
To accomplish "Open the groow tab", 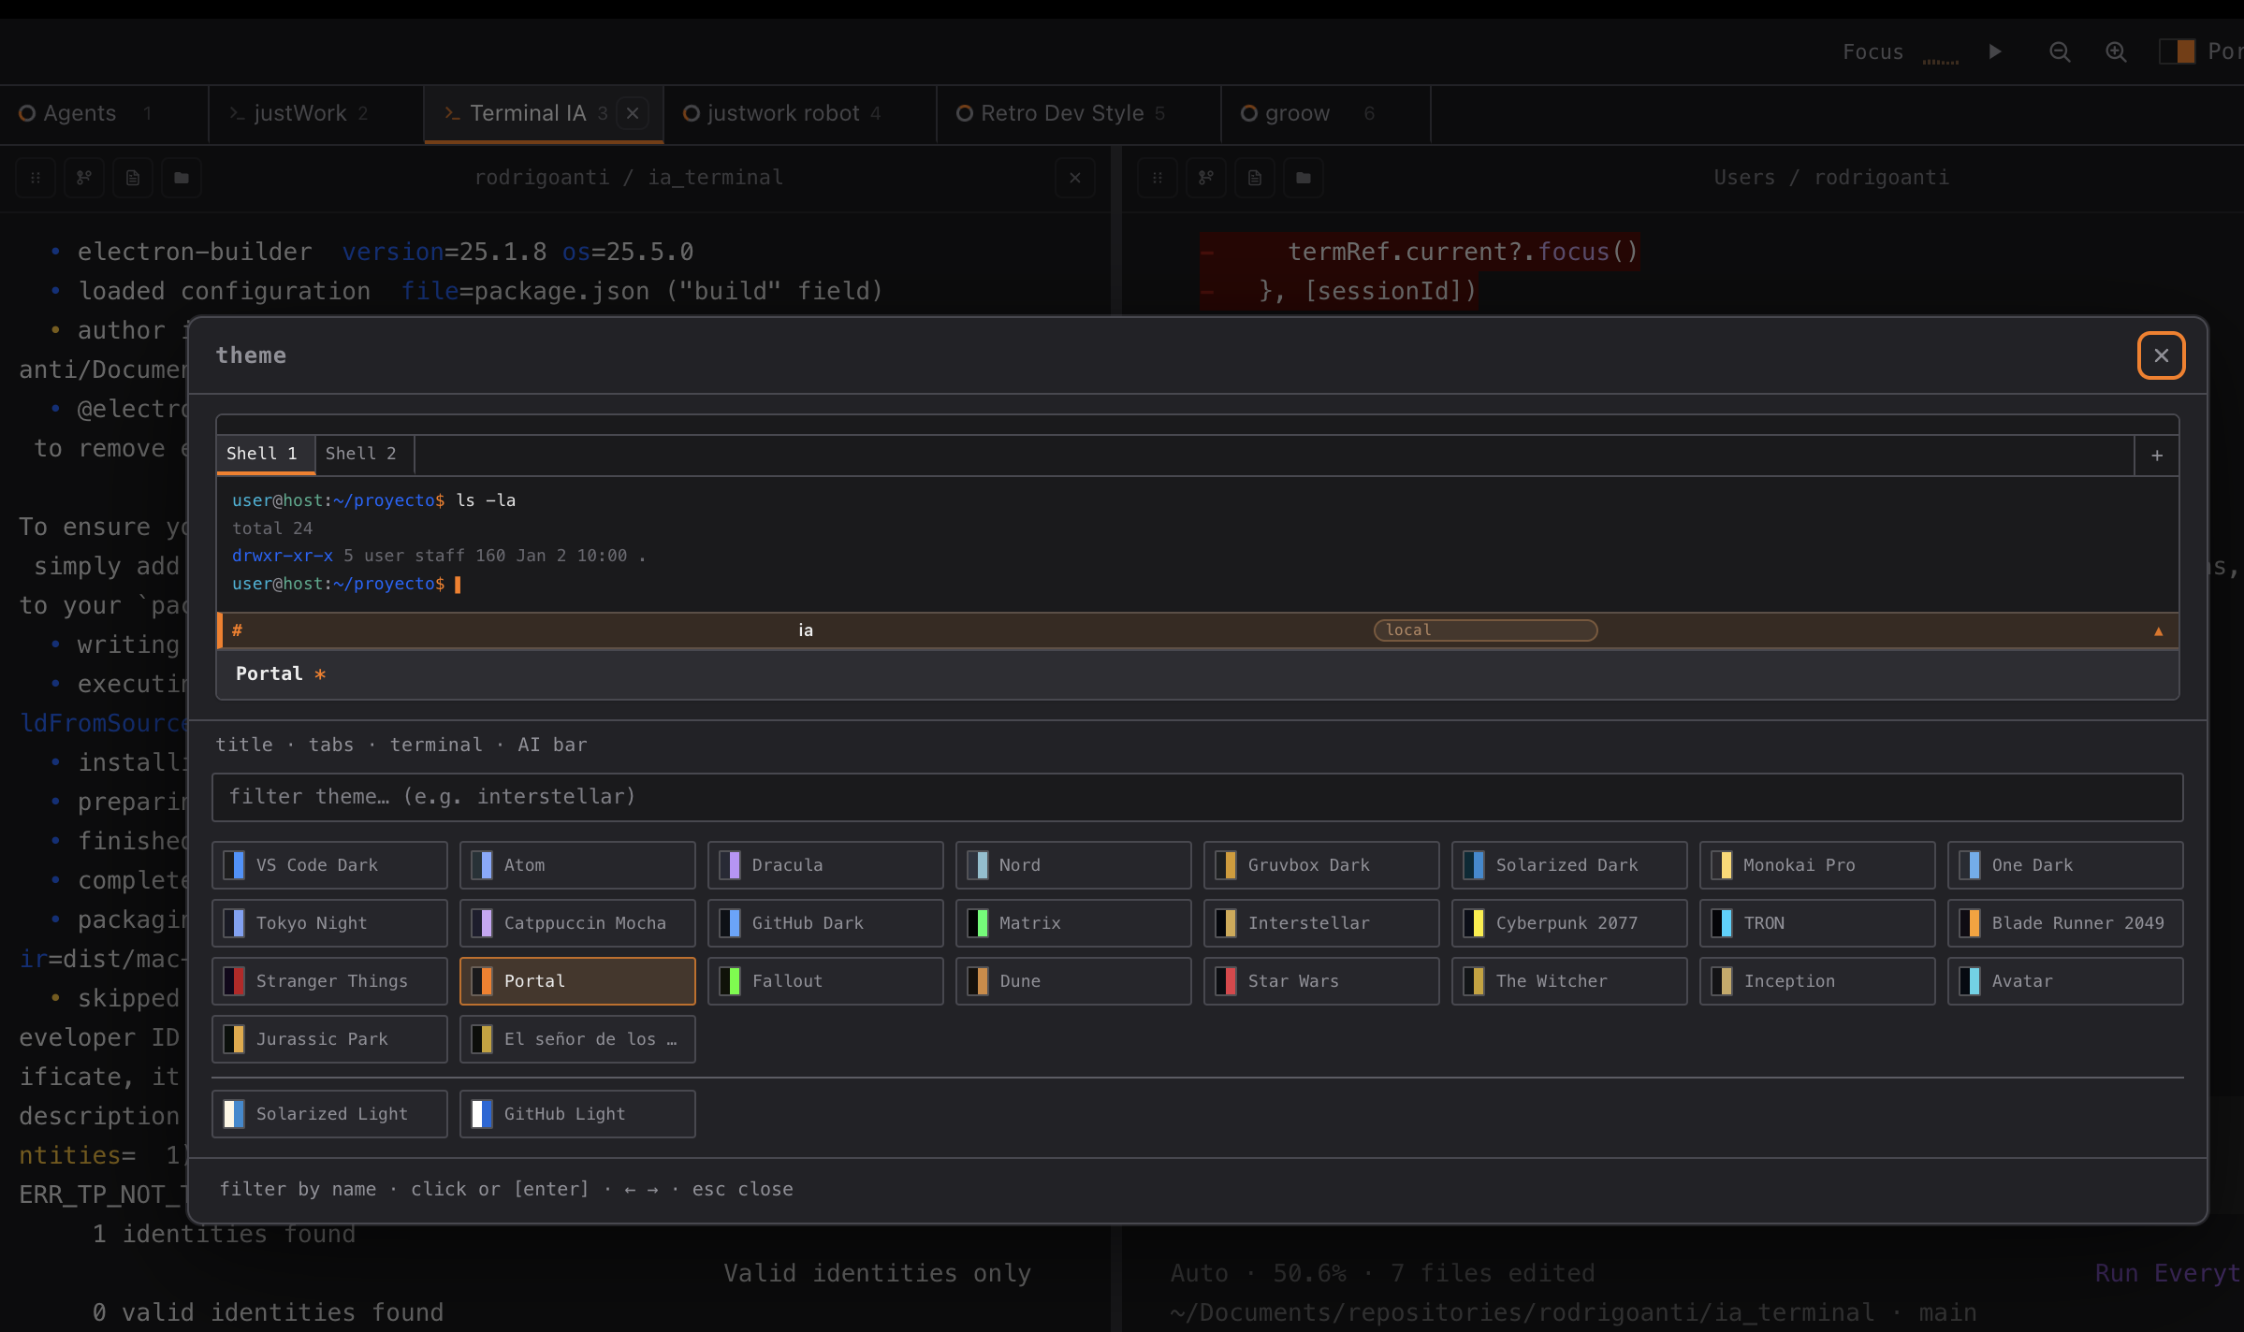I will click(1325, 114).
